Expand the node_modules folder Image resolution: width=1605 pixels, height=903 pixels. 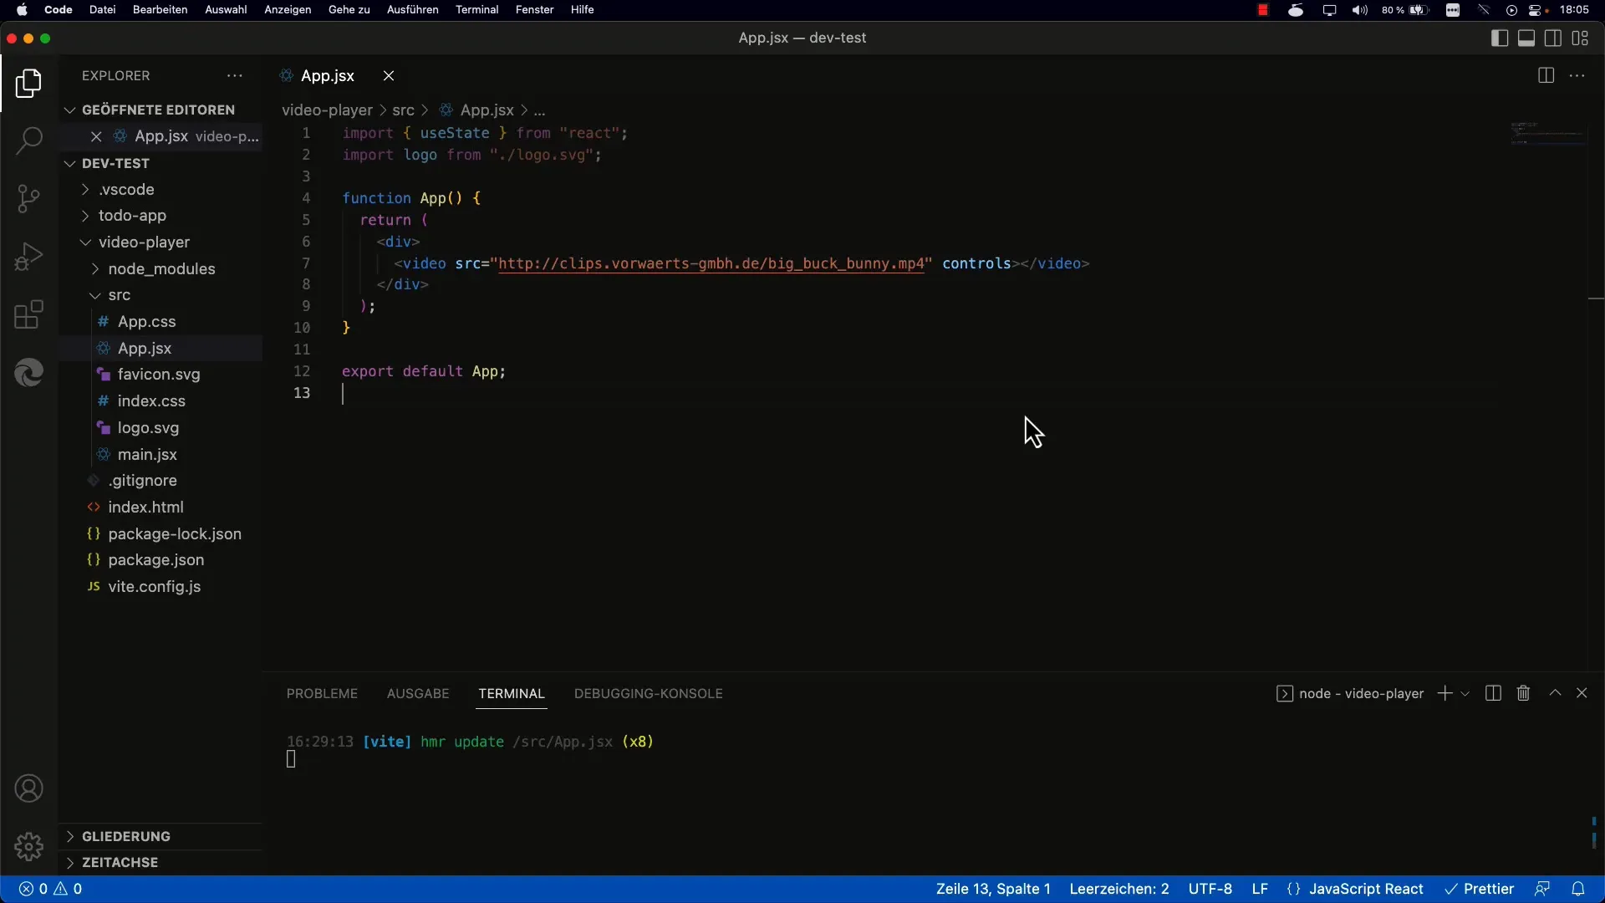coord(160,268)
